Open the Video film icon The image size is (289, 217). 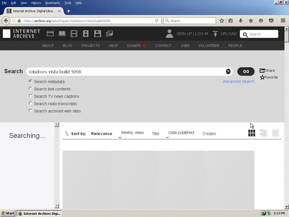pyautogui.click(x=74, y=34)
